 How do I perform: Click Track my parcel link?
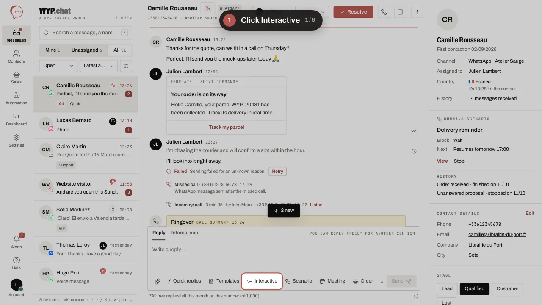coord(227,127)
